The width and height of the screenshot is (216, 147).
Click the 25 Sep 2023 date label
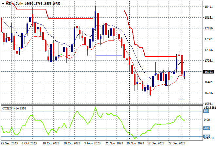9,143
